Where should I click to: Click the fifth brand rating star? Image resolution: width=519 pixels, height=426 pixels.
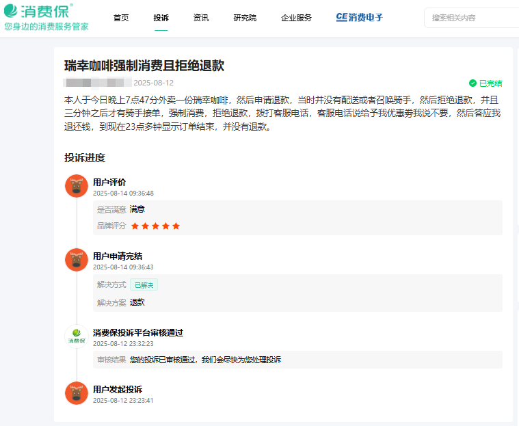[x=176, y=226]
